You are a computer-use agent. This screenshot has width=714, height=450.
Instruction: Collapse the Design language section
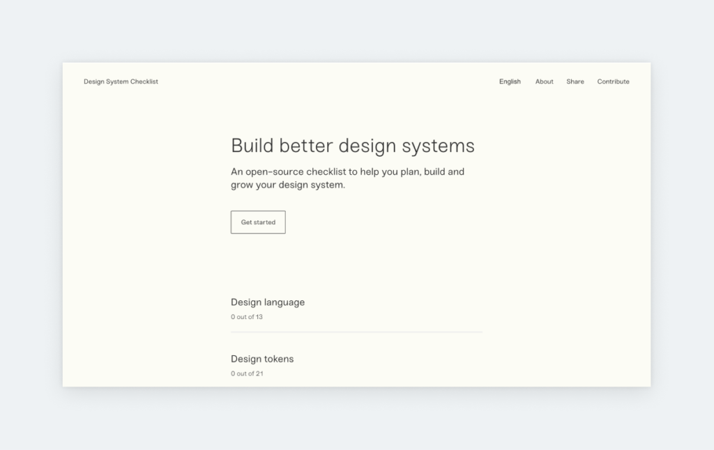pos(268,302)
